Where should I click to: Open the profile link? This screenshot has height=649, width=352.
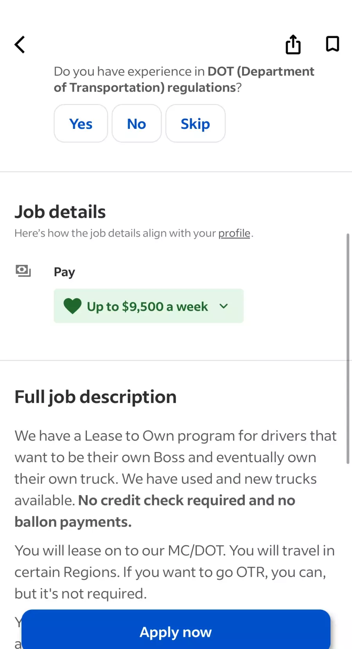click(234, 233)
